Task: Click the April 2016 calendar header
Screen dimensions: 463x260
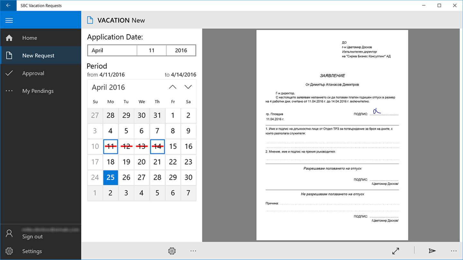Action: (108, 87)
